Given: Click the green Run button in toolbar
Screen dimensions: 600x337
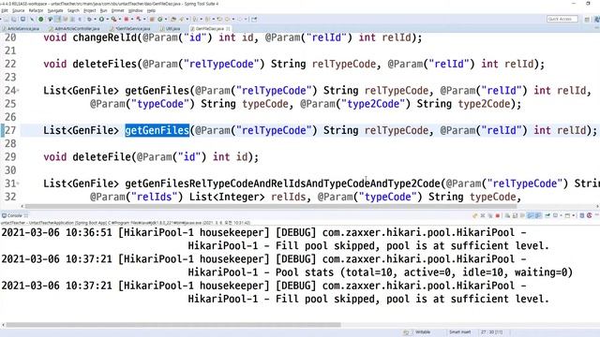Looking at the screenshot, I should coord(102,19).
